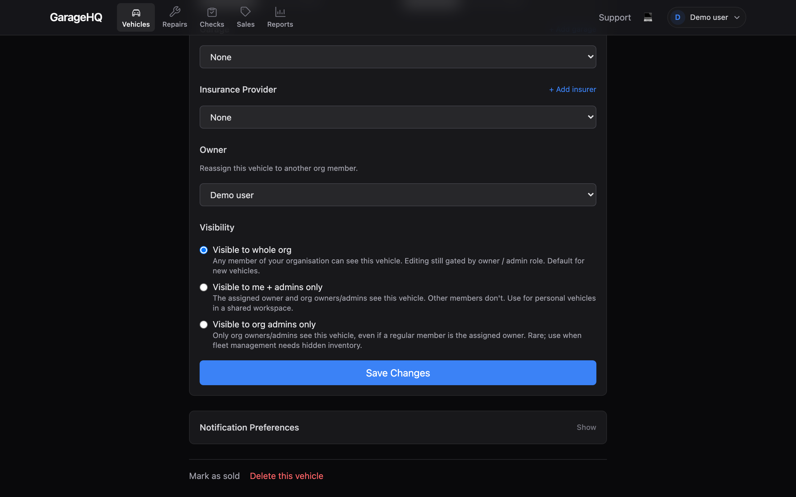Click the Insurance Provider label
Image resolution: width=796 pixels, height=497 pixels.
point(238,89)
